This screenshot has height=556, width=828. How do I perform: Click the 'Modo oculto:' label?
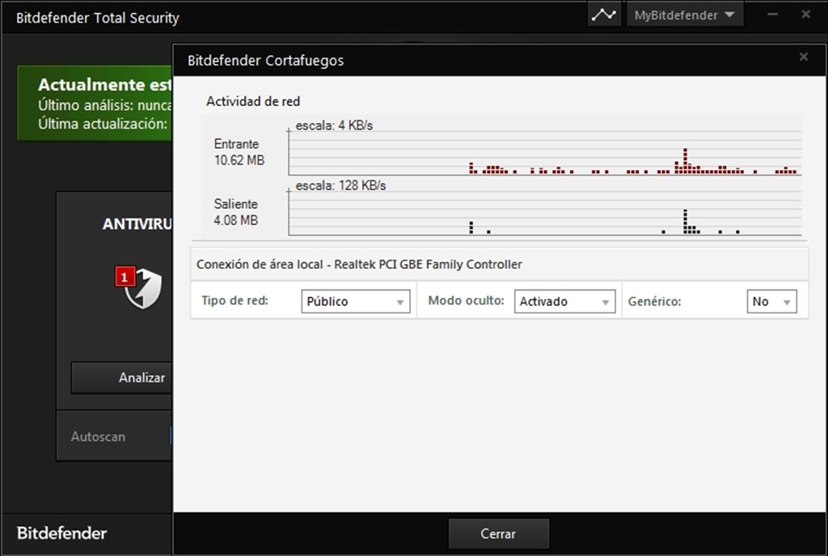coord(467,301)
